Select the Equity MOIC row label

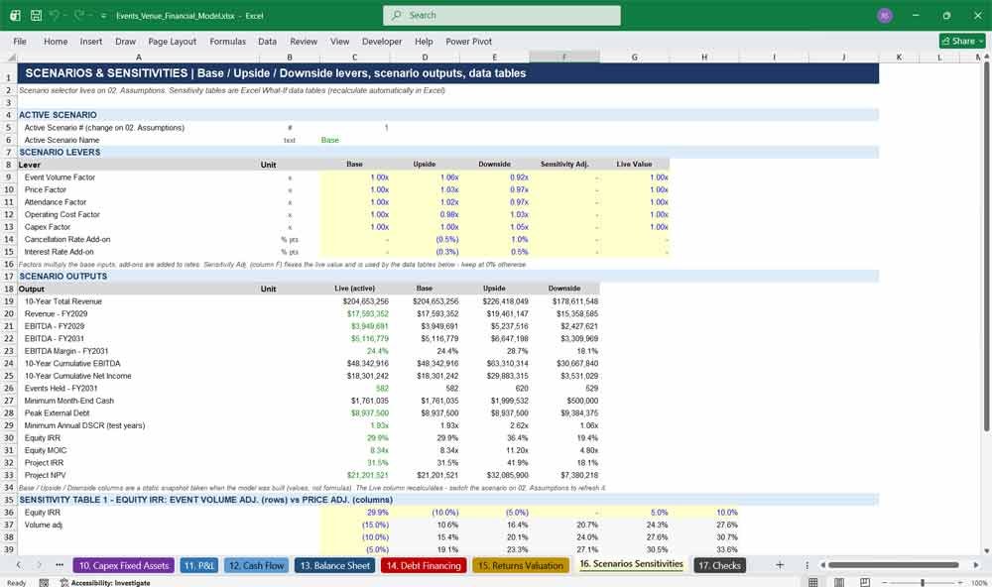click(x=138, y=450)
